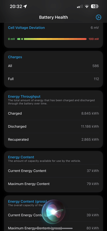
Task: Tap the location arrow in status bar
Action: coord(25,6)
